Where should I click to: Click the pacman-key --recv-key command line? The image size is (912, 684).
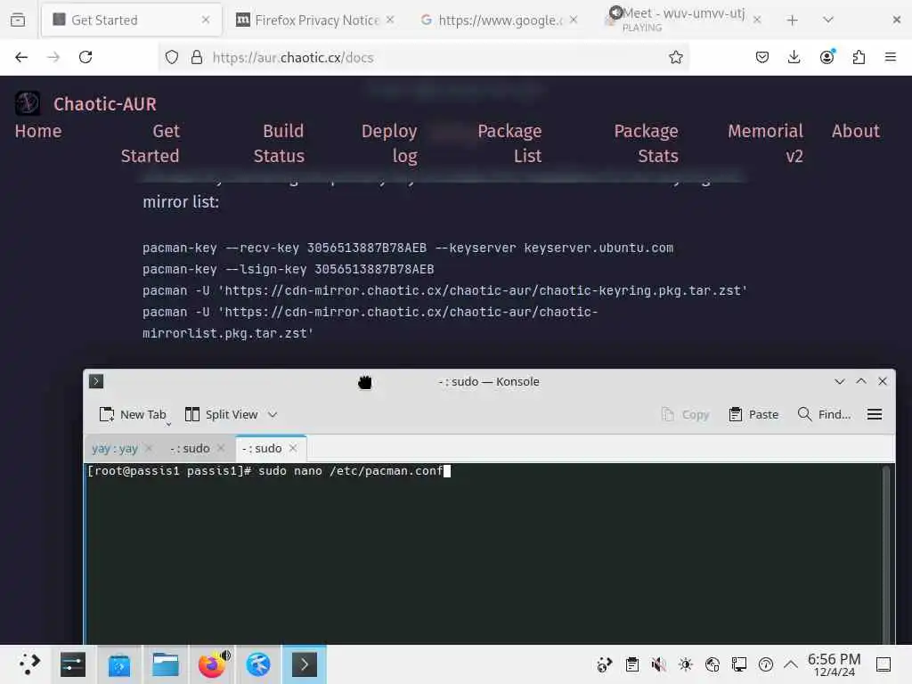coord(408,248)
